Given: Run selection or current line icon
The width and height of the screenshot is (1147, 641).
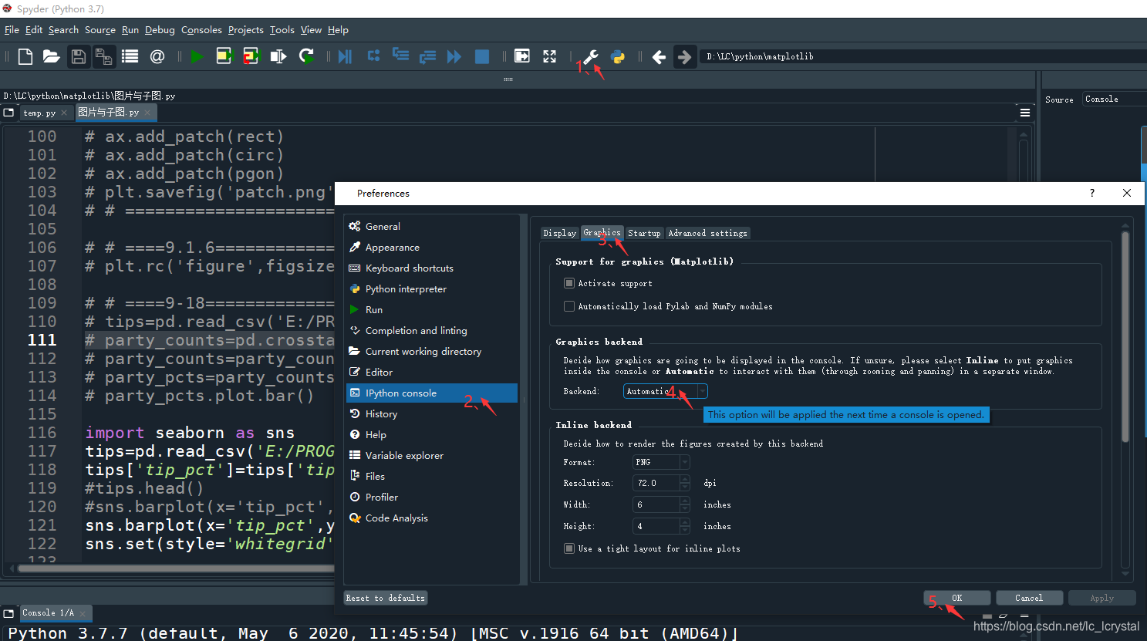Looking at the screenshot, I should pyautogui.click(x=278, y=56).
